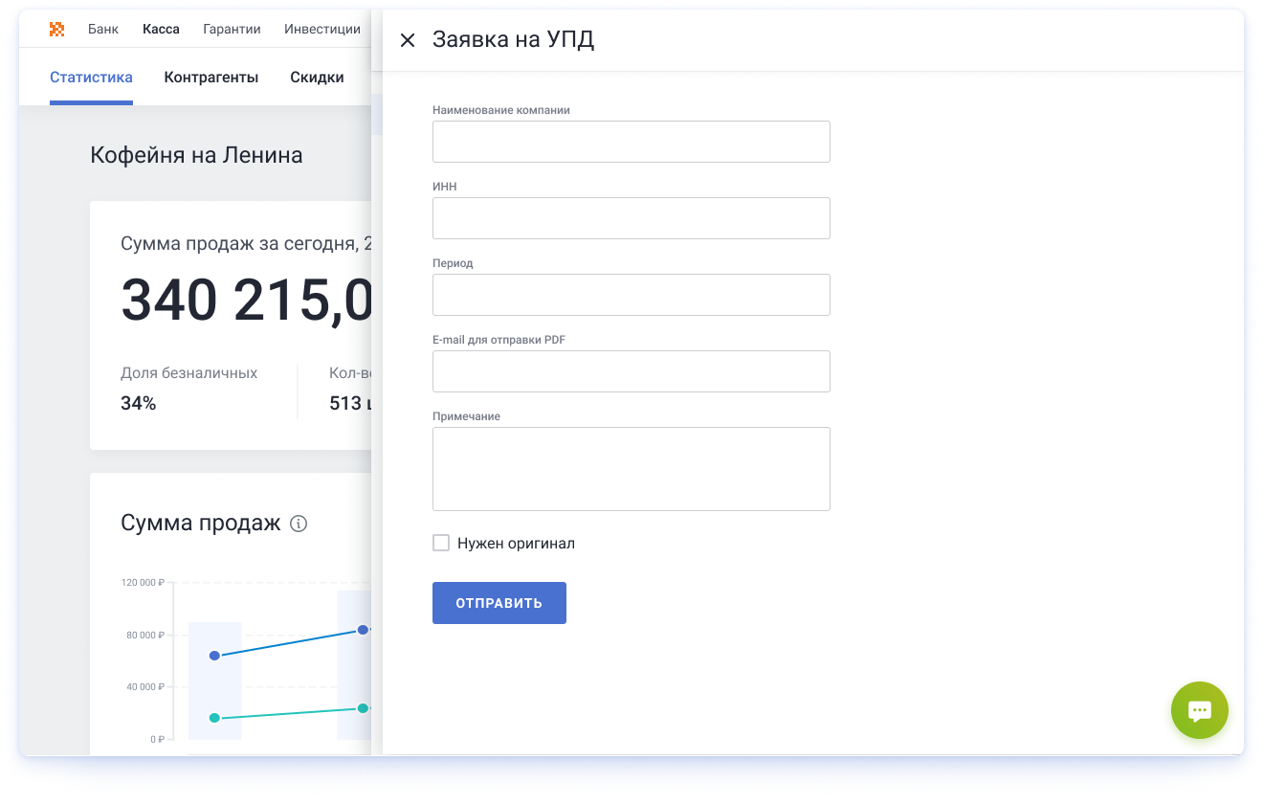
Task: Click the first blue chart data point
Action: 214,656
